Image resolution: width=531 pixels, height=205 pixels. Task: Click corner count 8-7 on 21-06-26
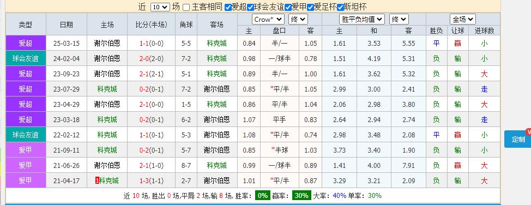point(186,165)
